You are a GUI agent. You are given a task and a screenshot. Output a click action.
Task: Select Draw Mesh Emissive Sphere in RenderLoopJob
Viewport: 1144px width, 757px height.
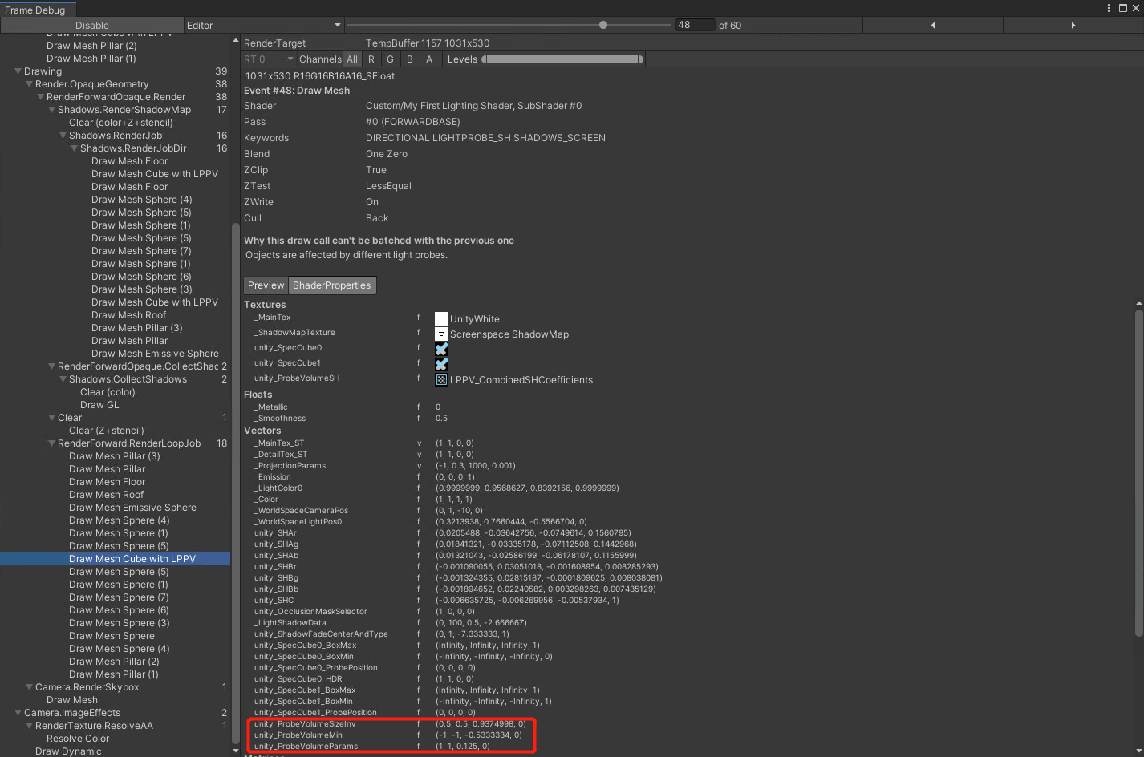point(132,508)
